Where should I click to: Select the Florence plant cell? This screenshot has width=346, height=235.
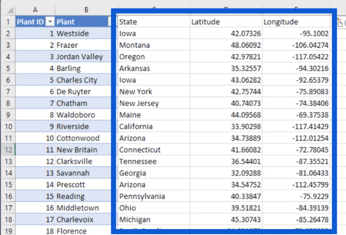point(83,231)
